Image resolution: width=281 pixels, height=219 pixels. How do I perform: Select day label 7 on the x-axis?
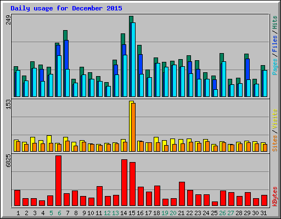coord(68,213)
